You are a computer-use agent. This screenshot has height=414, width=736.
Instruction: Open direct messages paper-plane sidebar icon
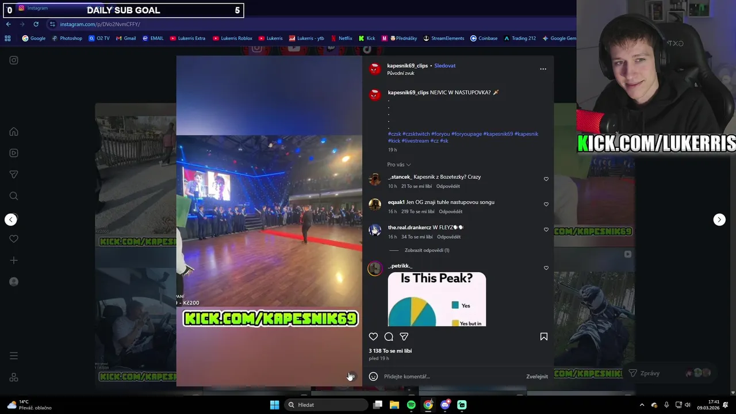pyautogui.click(x=14, y=174)
